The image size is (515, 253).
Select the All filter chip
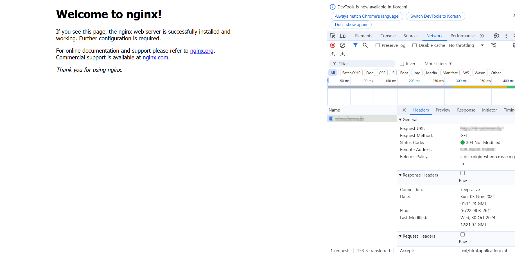tap(333, 73)
